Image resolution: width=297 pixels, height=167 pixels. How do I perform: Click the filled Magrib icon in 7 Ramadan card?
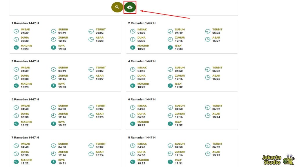[x=16, y=161]
